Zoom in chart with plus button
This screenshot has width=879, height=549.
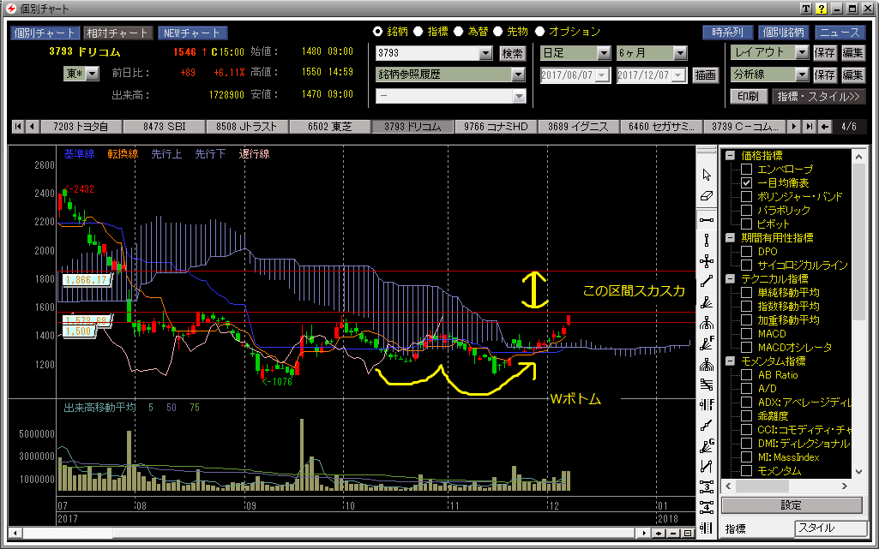coord(659,534)
